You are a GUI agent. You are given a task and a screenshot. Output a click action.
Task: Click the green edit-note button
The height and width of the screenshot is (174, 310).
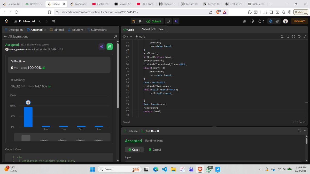(110, 47)
